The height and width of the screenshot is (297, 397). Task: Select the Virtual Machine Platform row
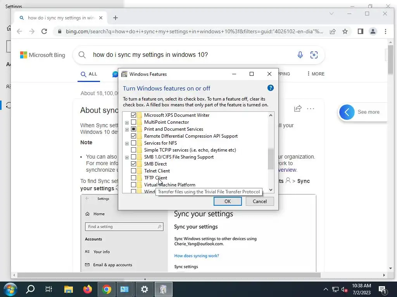[170, 185]
